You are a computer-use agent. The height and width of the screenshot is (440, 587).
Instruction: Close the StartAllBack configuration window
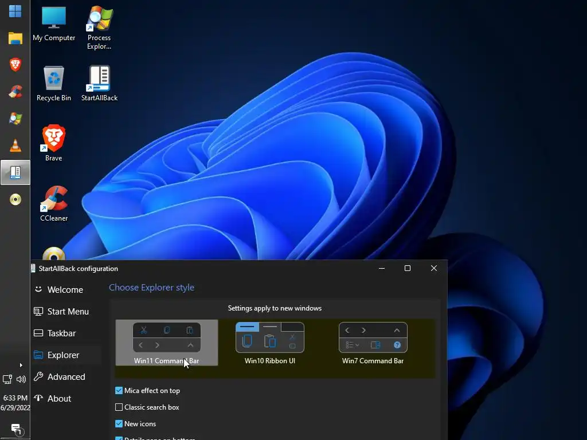(434, 268)
